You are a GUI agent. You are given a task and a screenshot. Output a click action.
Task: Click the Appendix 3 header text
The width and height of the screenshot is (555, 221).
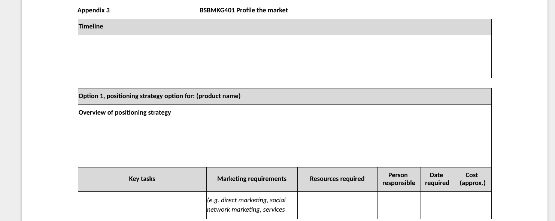[93, 10]
